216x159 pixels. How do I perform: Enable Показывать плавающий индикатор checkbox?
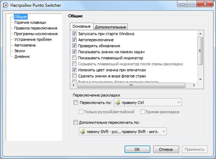(74, 58)
